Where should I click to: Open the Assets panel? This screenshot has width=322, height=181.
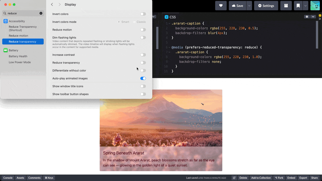click(20, 178)
